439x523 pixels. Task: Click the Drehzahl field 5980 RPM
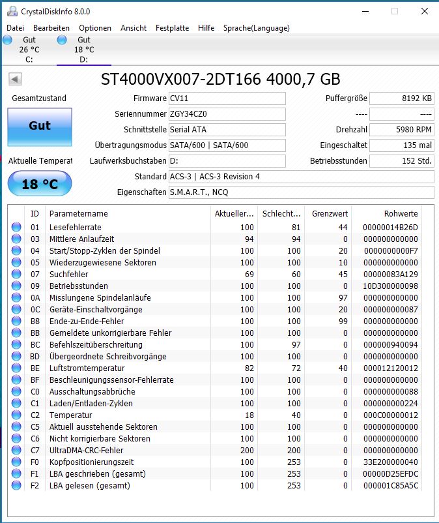point(402,129)
